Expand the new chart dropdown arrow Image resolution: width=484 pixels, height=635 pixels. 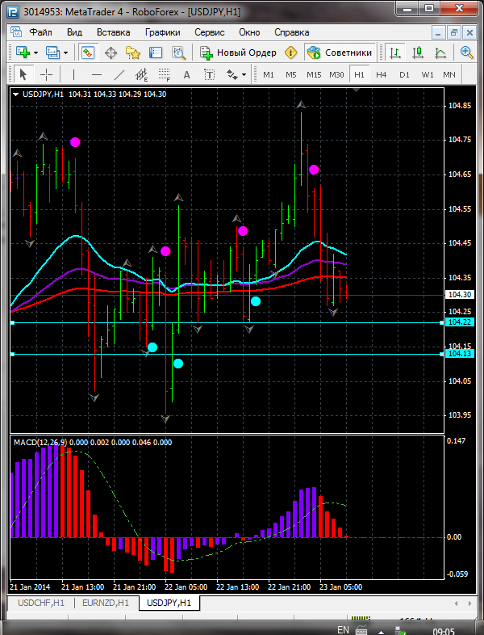coord(35,53)
